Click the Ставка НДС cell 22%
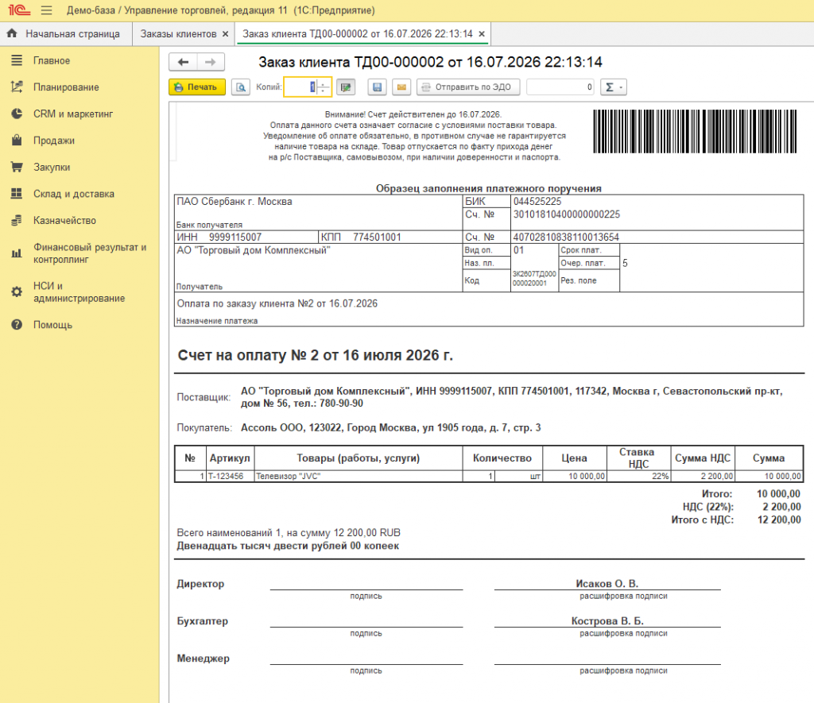Viewport: 814px width, 703px height. tap(638, 476)
